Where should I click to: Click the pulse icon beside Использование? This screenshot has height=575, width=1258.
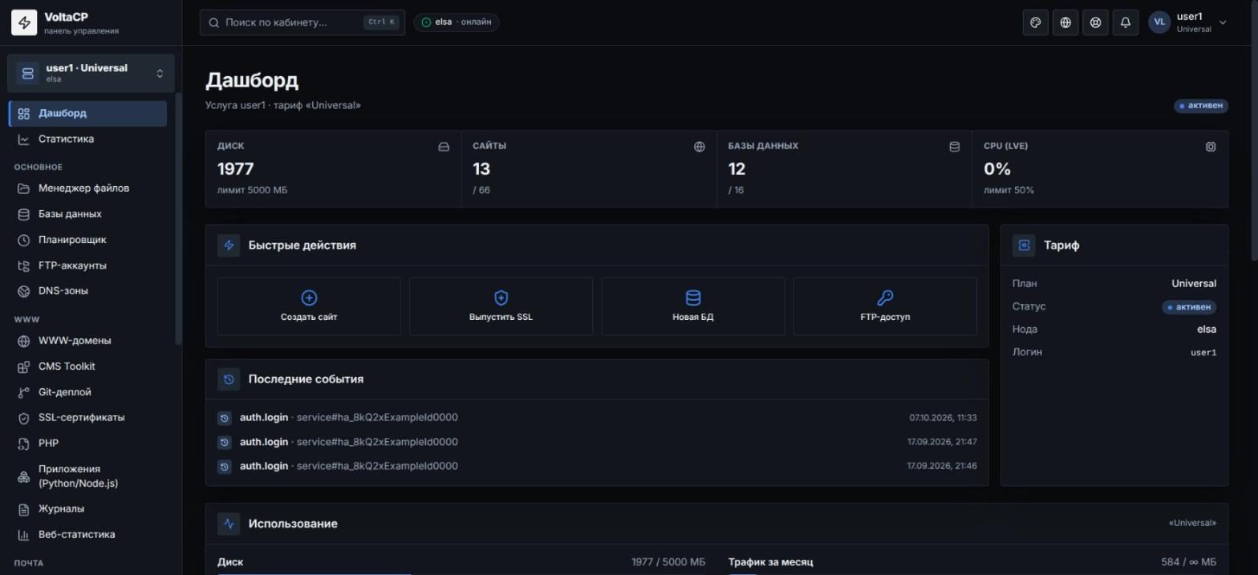pyautogui.click(x=229, y=524)
